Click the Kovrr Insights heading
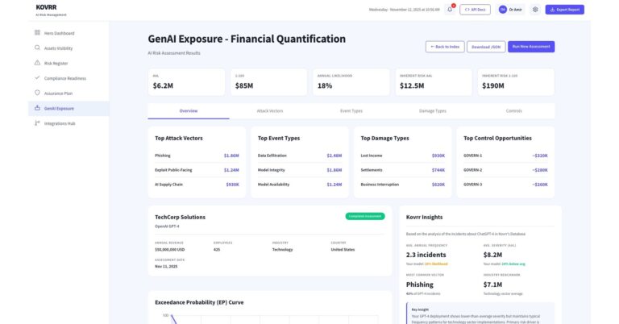Viewport: 619px width, 324px height. [x=425, y=217]
